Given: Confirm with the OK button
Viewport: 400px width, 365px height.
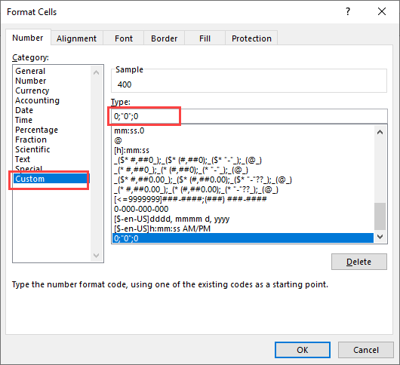Looking at the screenshot, I should tap(303, 350).
